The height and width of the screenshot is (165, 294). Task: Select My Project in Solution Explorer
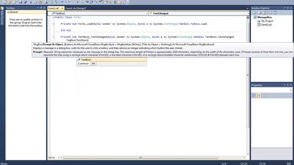(267, 21)
